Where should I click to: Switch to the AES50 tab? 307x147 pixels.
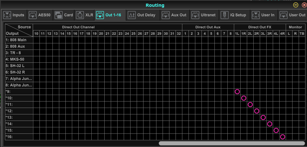pos(40,15)
